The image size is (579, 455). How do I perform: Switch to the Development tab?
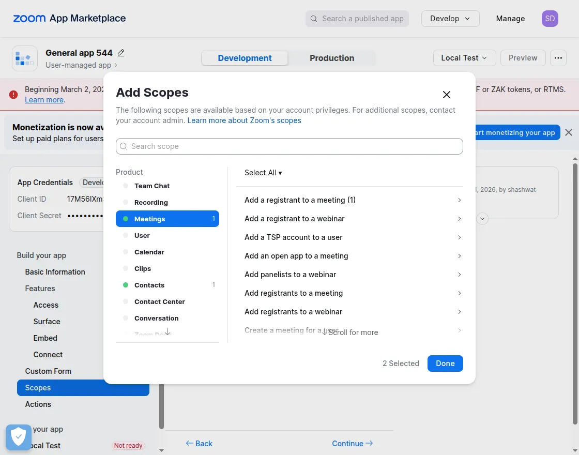point(245,58)
